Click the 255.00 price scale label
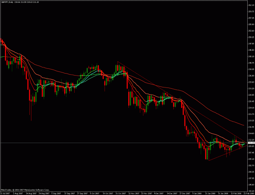 coord(251,25)
